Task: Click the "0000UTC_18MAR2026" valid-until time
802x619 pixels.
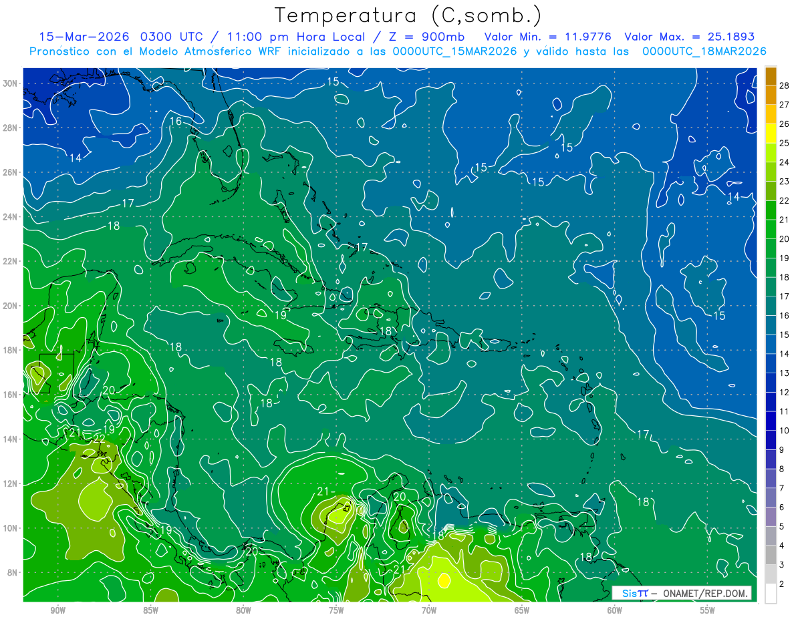Action: pyautogui.click(x=704, y=51)
